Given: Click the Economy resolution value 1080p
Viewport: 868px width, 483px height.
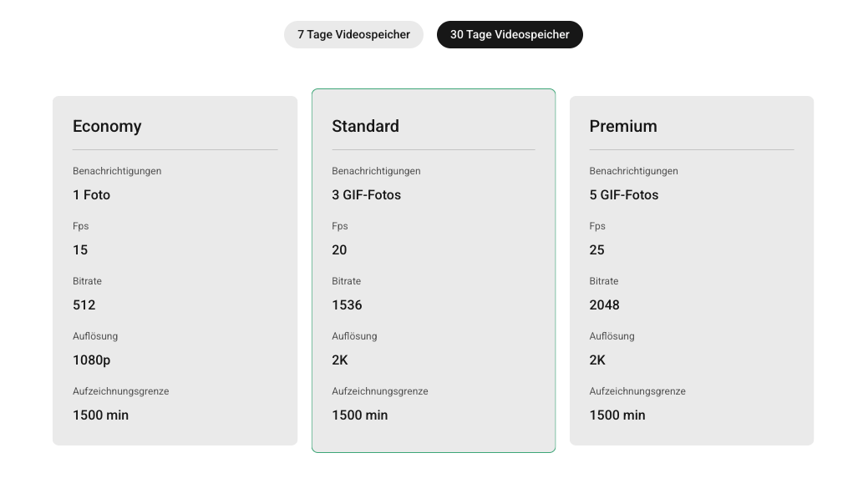Looking at the screenshot, I should click(x=92, y=360).
